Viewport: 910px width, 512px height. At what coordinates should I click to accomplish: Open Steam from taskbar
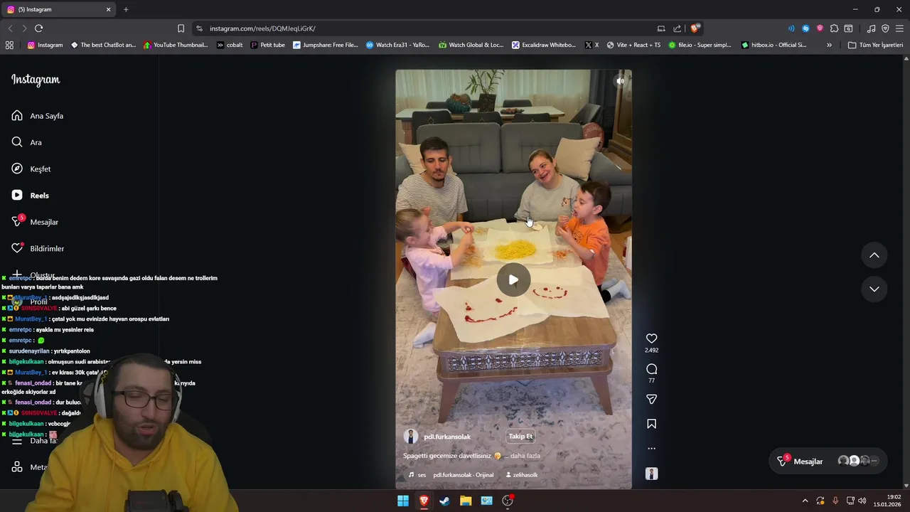click(x=444, y=501)
